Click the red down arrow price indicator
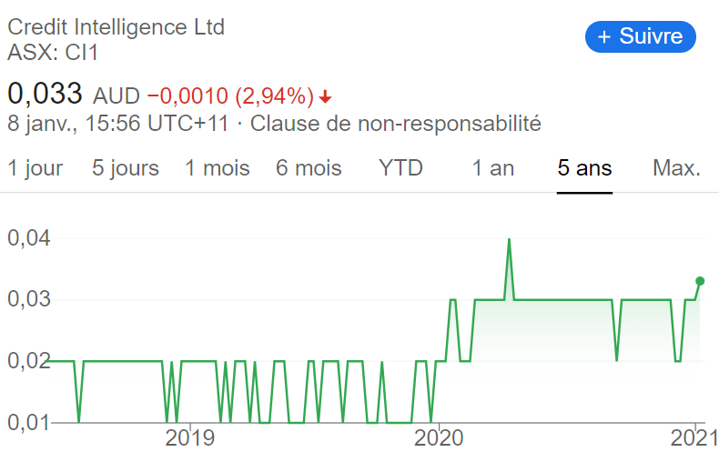 click(x=325, y=97)
